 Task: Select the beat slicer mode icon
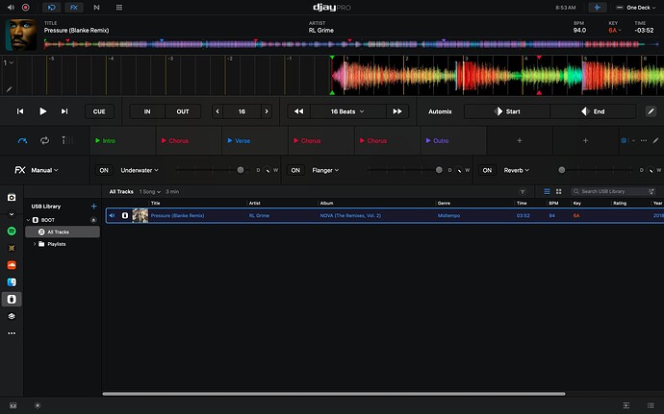point(66,140)
